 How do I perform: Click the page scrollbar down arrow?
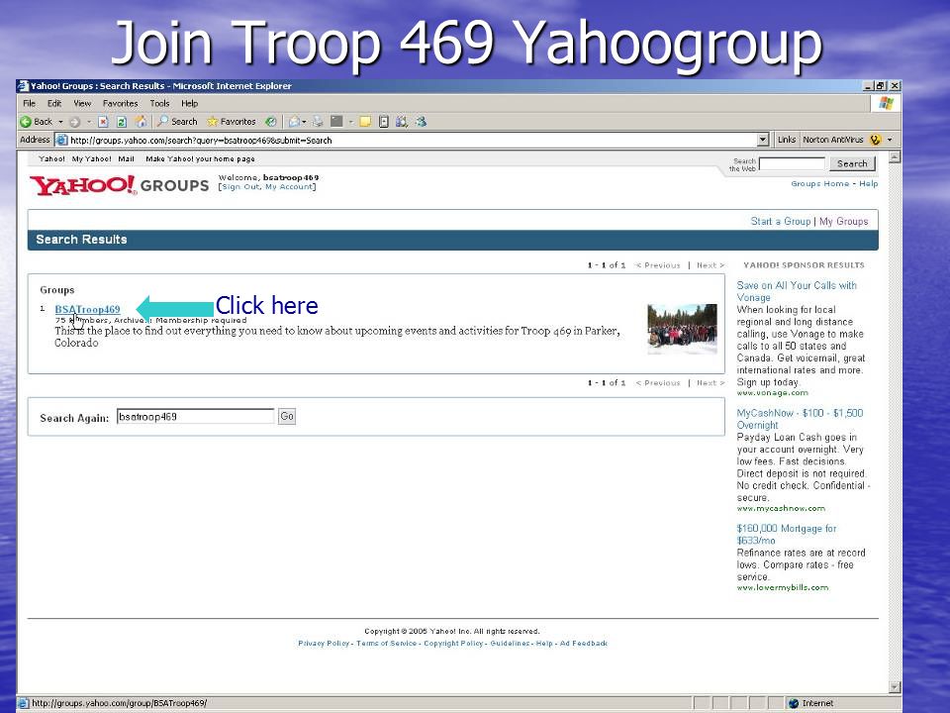click(895, 687)
